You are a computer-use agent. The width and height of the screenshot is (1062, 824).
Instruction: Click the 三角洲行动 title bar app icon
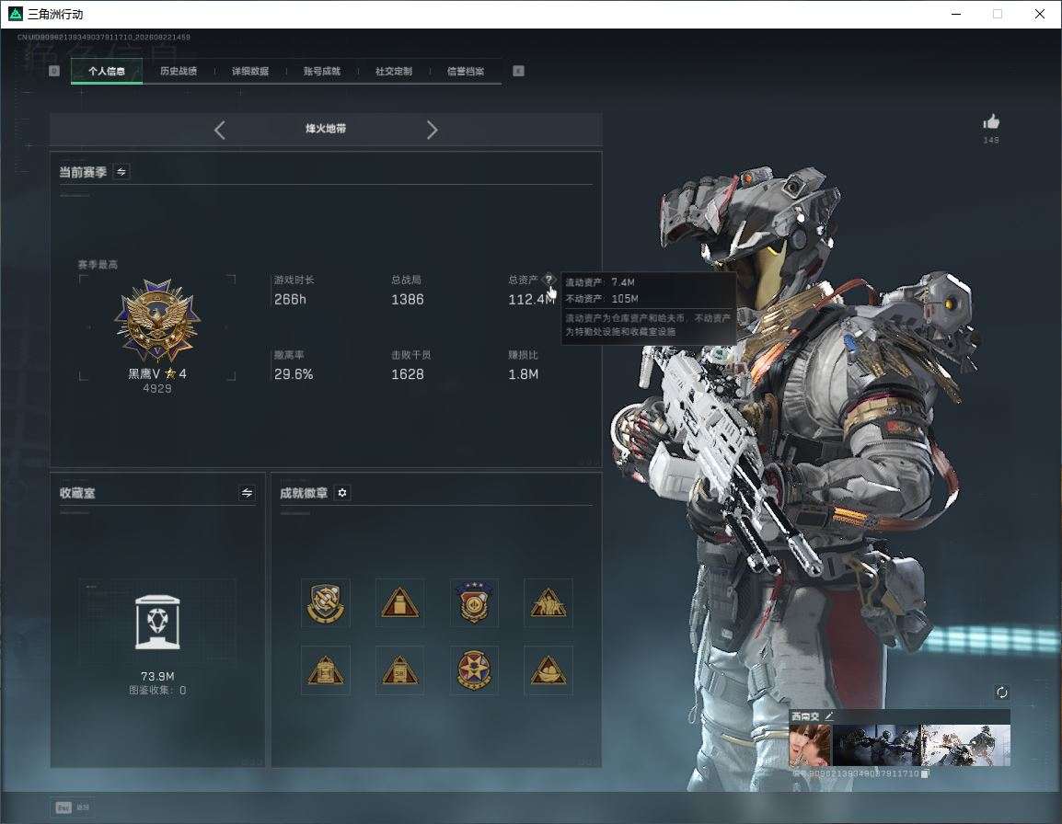[15, 14]
